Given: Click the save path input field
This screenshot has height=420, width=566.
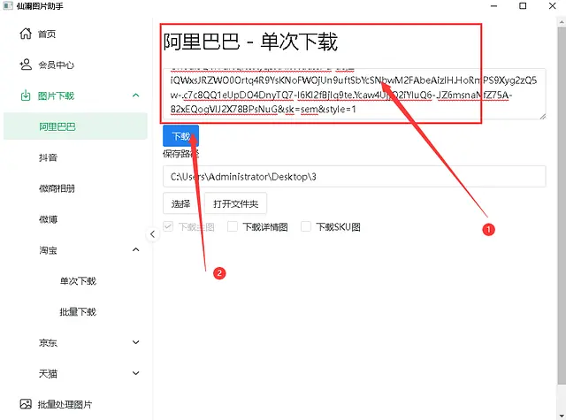Looking at the screenshot, I should [x=354, y=177].
